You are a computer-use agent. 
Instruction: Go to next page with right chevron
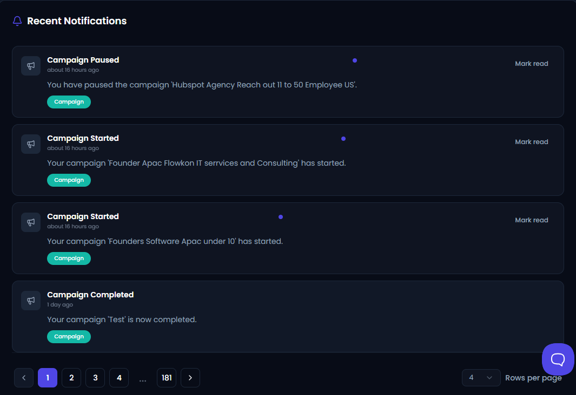[x=190, y=377]
